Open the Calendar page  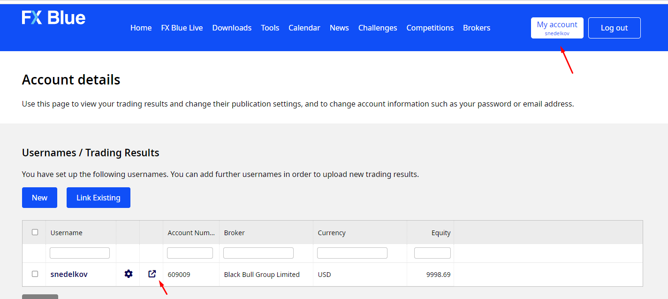click(304, 28)
